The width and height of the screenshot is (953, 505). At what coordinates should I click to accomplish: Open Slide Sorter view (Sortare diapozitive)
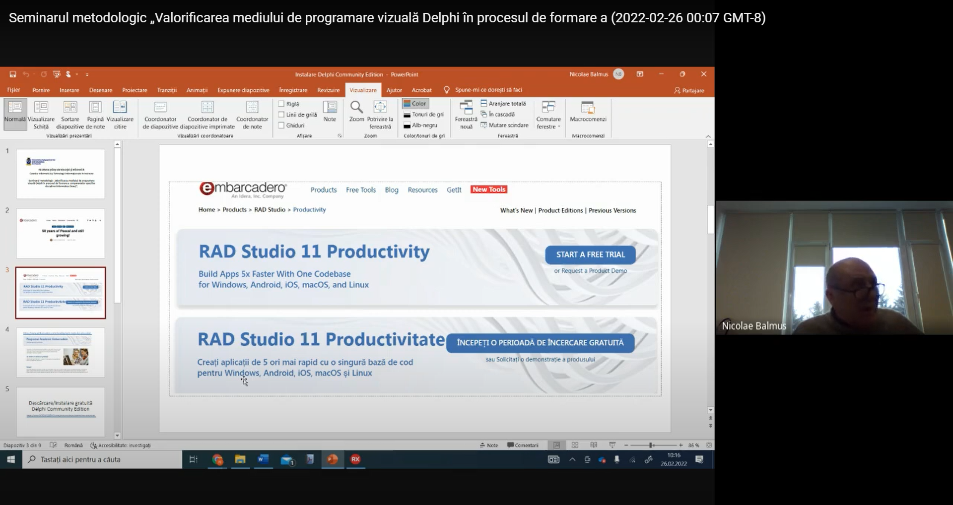[70, 114]
